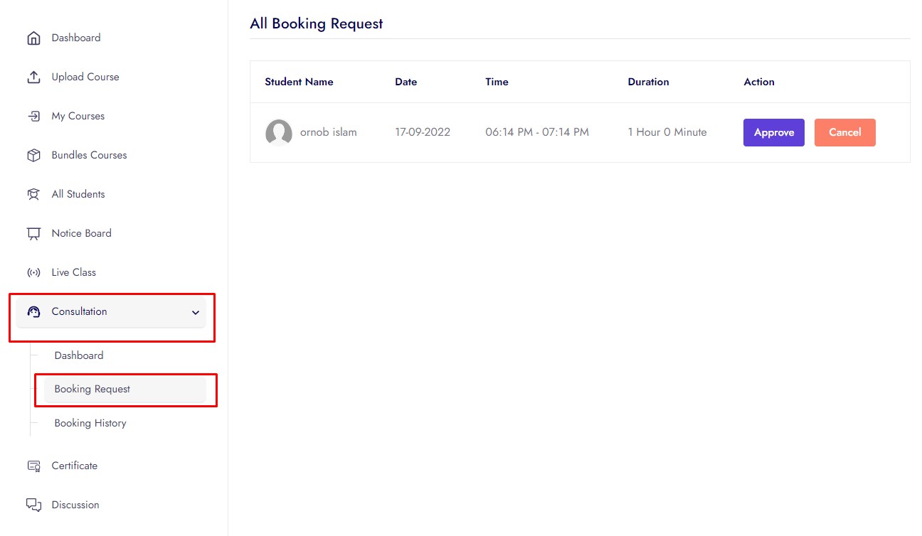Open Booking History submenu item
Screen dimensions: 922x536
[x=90, y=423]
